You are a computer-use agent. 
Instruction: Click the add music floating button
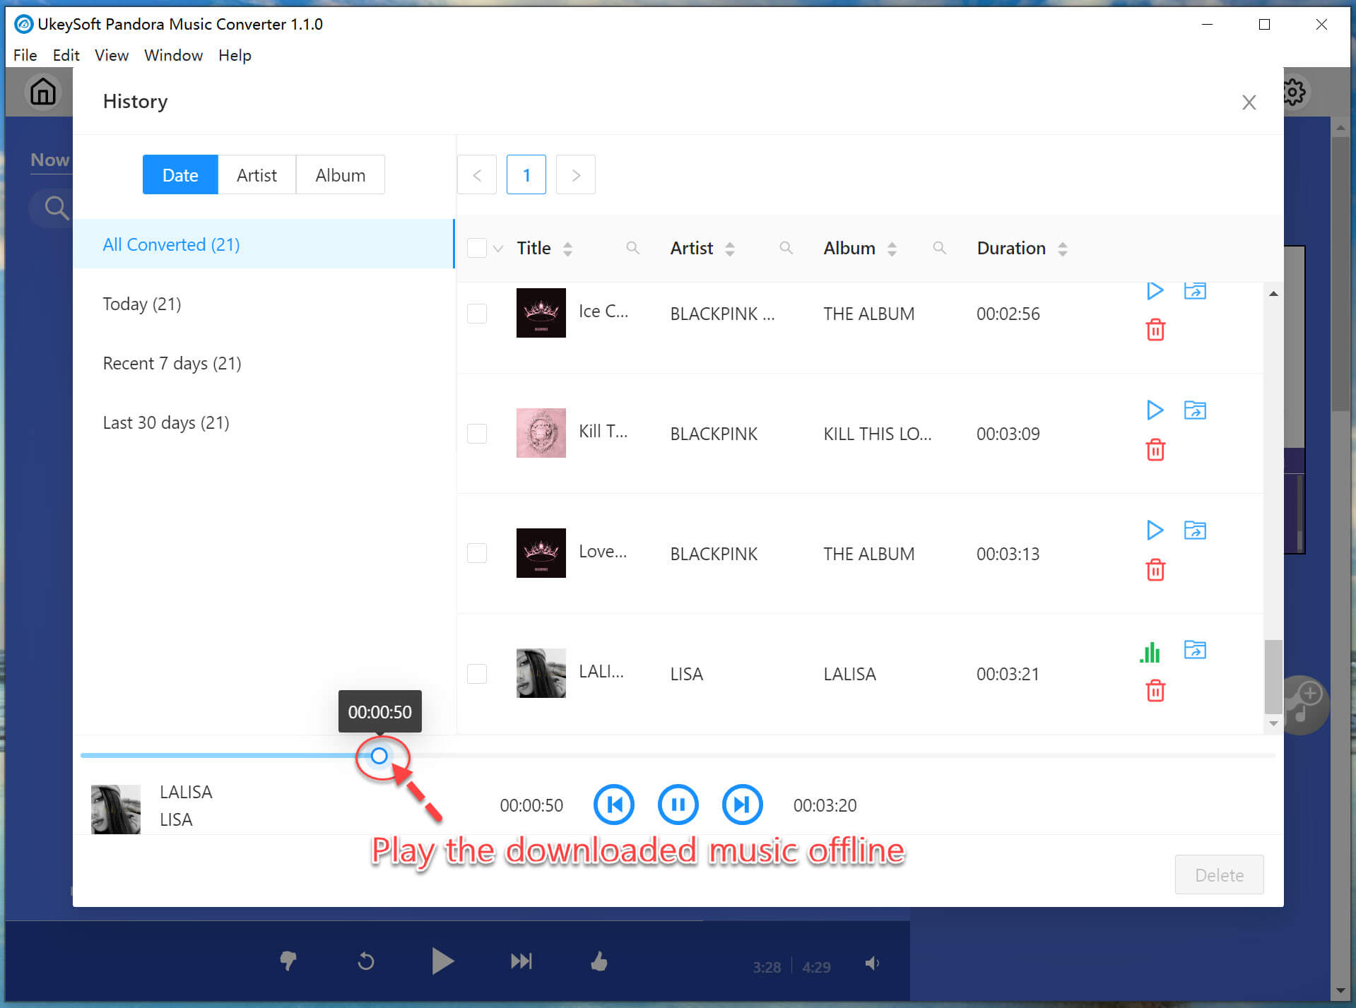coord(1305,704)
